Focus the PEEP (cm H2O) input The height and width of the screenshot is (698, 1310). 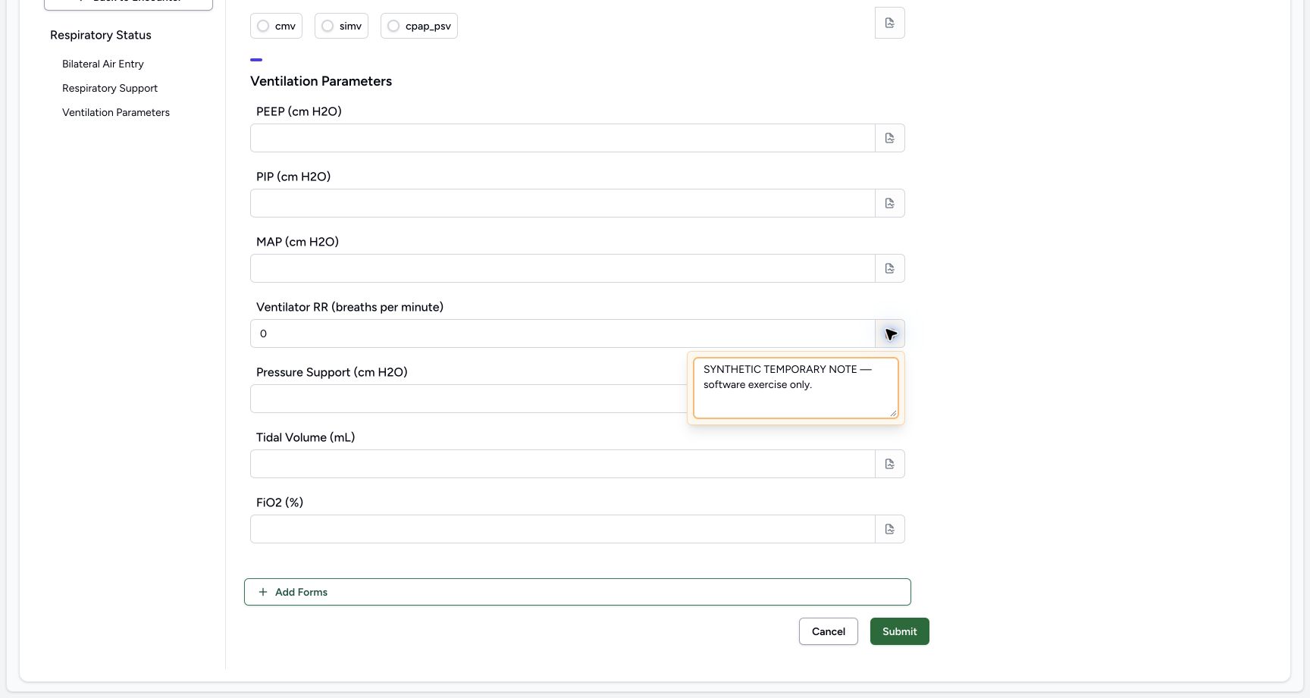[x=563, y=138]
